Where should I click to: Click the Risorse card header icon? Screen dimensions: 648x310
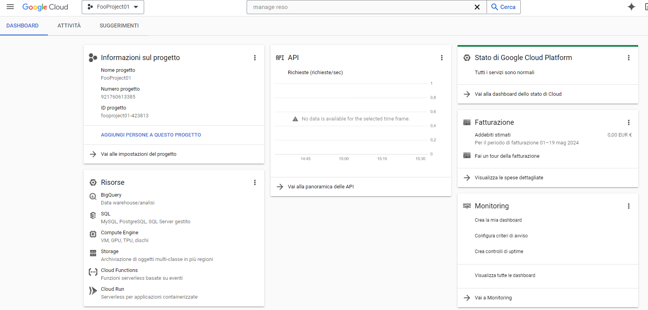tap(93, 182)
